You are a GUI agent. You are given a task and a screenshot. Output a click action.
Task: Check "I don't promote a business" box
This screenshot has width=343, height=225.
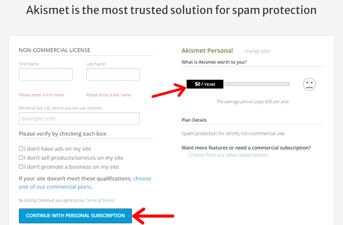[x=21, y=166]
